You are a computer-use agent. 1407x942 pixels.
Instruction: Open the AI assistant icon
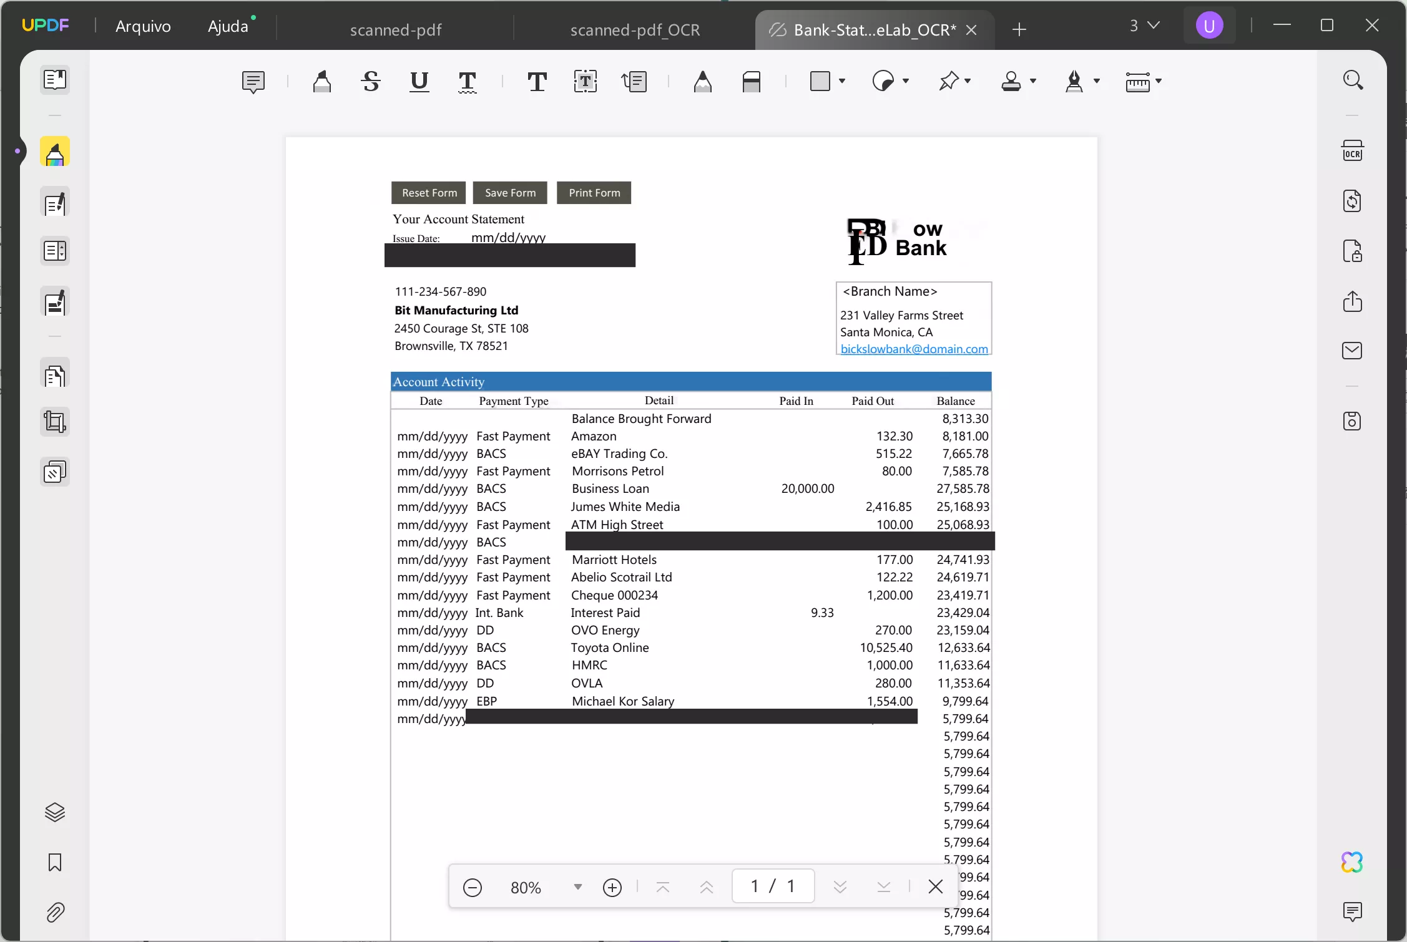click(x=1352, y=862)
